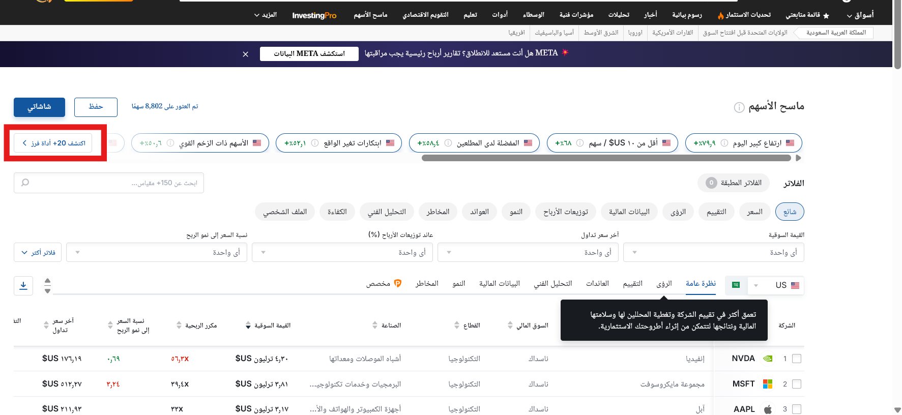The image size is (902, 415).
Task: Click info icon on الأسهم ذات الزخم القوي chip
Action: pyautogui.click(x=170, y=143)
